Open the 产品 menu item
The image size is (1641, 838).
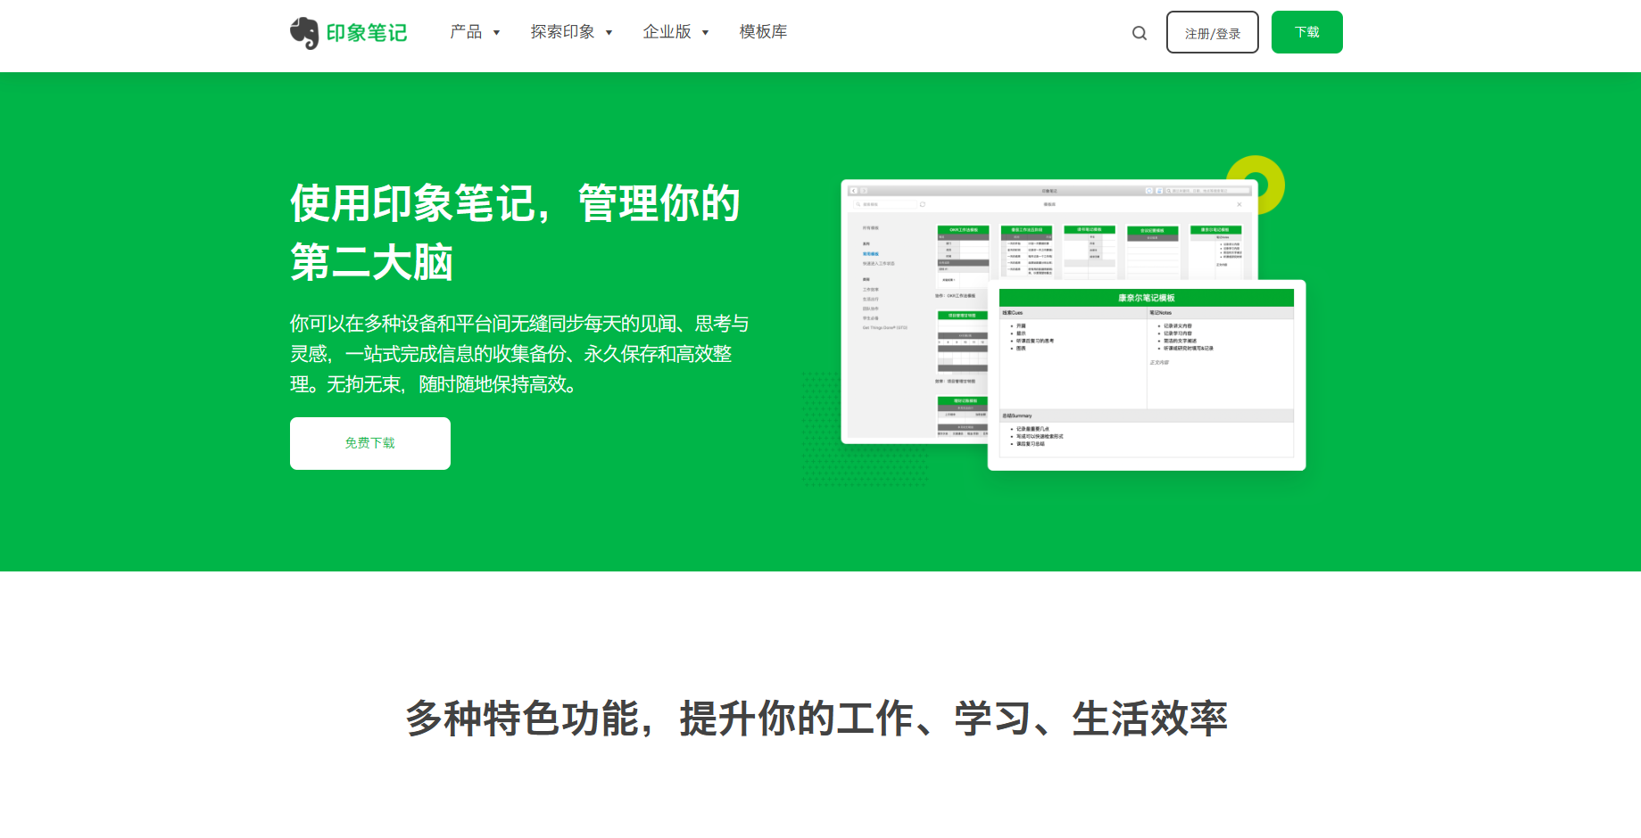point(466,32)
